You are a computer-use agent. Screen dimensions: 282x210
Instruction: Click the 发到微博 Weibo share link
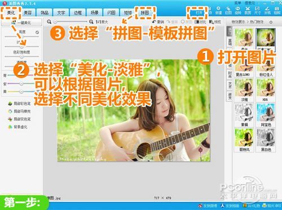[x=208, y=205]
